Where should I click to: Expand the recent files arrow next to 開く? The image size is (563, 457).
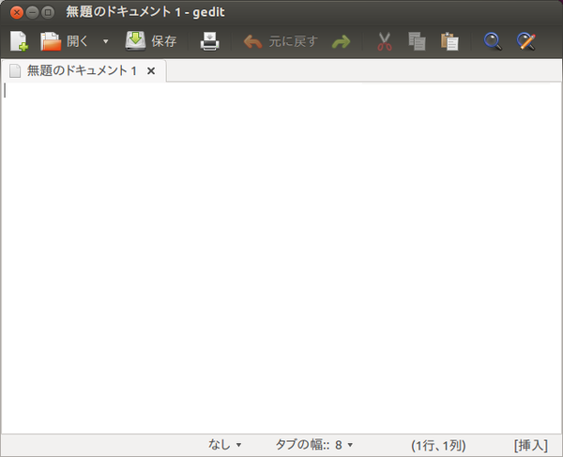click(105, 41)
